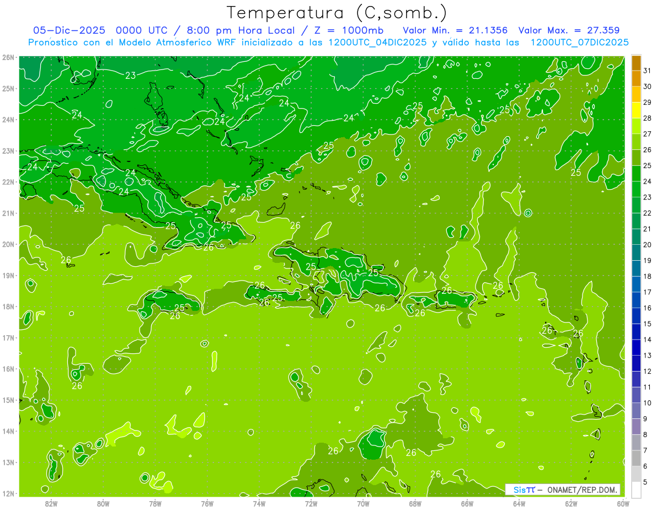Click the "14N" latitude axis label
The image size is (662, 511).
8,431
